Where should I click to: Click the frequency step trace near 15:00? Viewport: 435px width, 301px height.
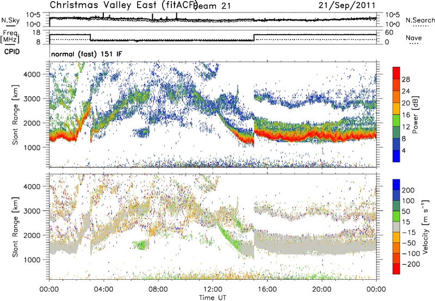pyautogui.click(x=254, y=37)
